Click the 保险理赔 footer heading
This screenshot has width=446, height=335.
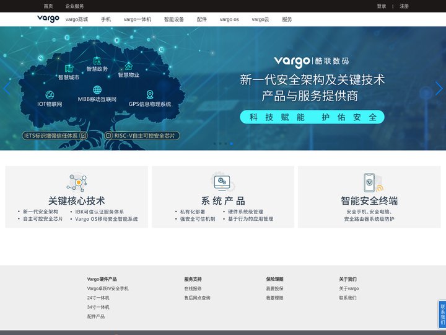[275, 279]
